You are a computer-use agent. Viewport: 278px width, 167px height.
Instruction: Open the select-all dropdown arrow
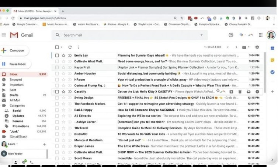[x=61, y=47]
